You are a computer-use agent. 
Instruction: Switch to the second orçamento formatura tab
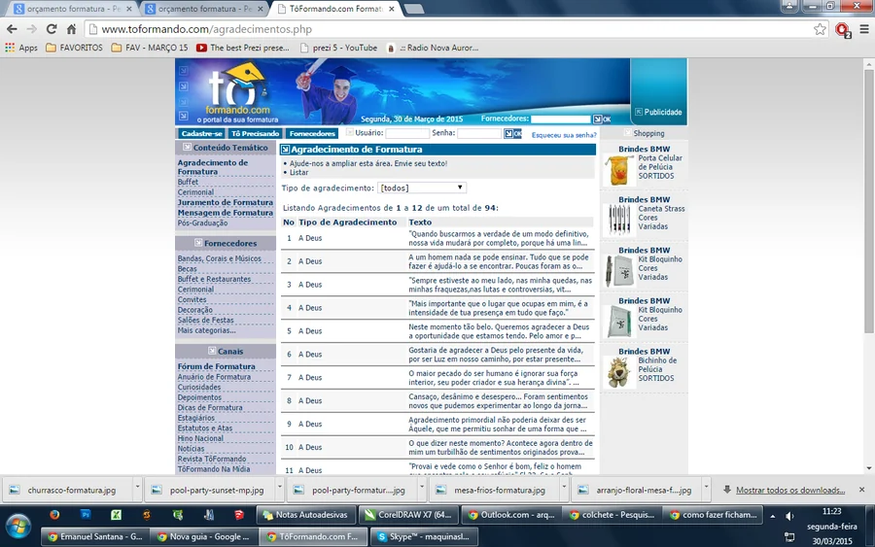coord(201,9)
